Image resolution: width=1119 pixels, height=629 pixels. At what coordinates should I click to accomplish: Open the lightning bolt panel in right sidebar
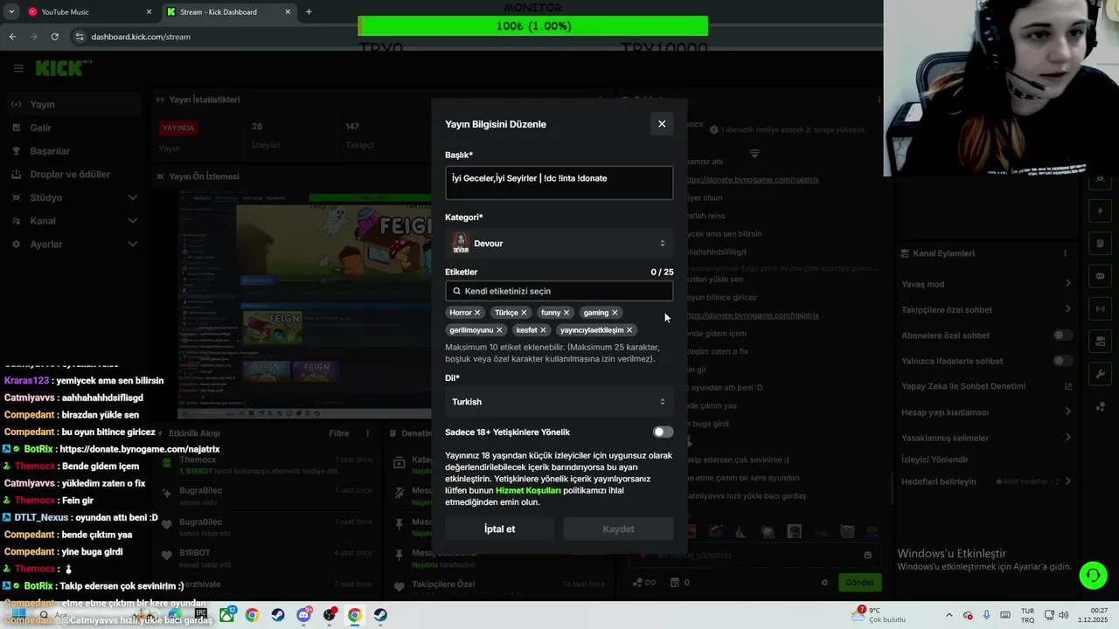tap(1101, 211)
